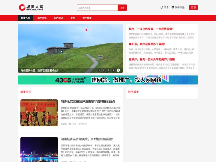Go to carousel slide 3
The width and height of the screenshot is (216, 162).
(109, 70)
